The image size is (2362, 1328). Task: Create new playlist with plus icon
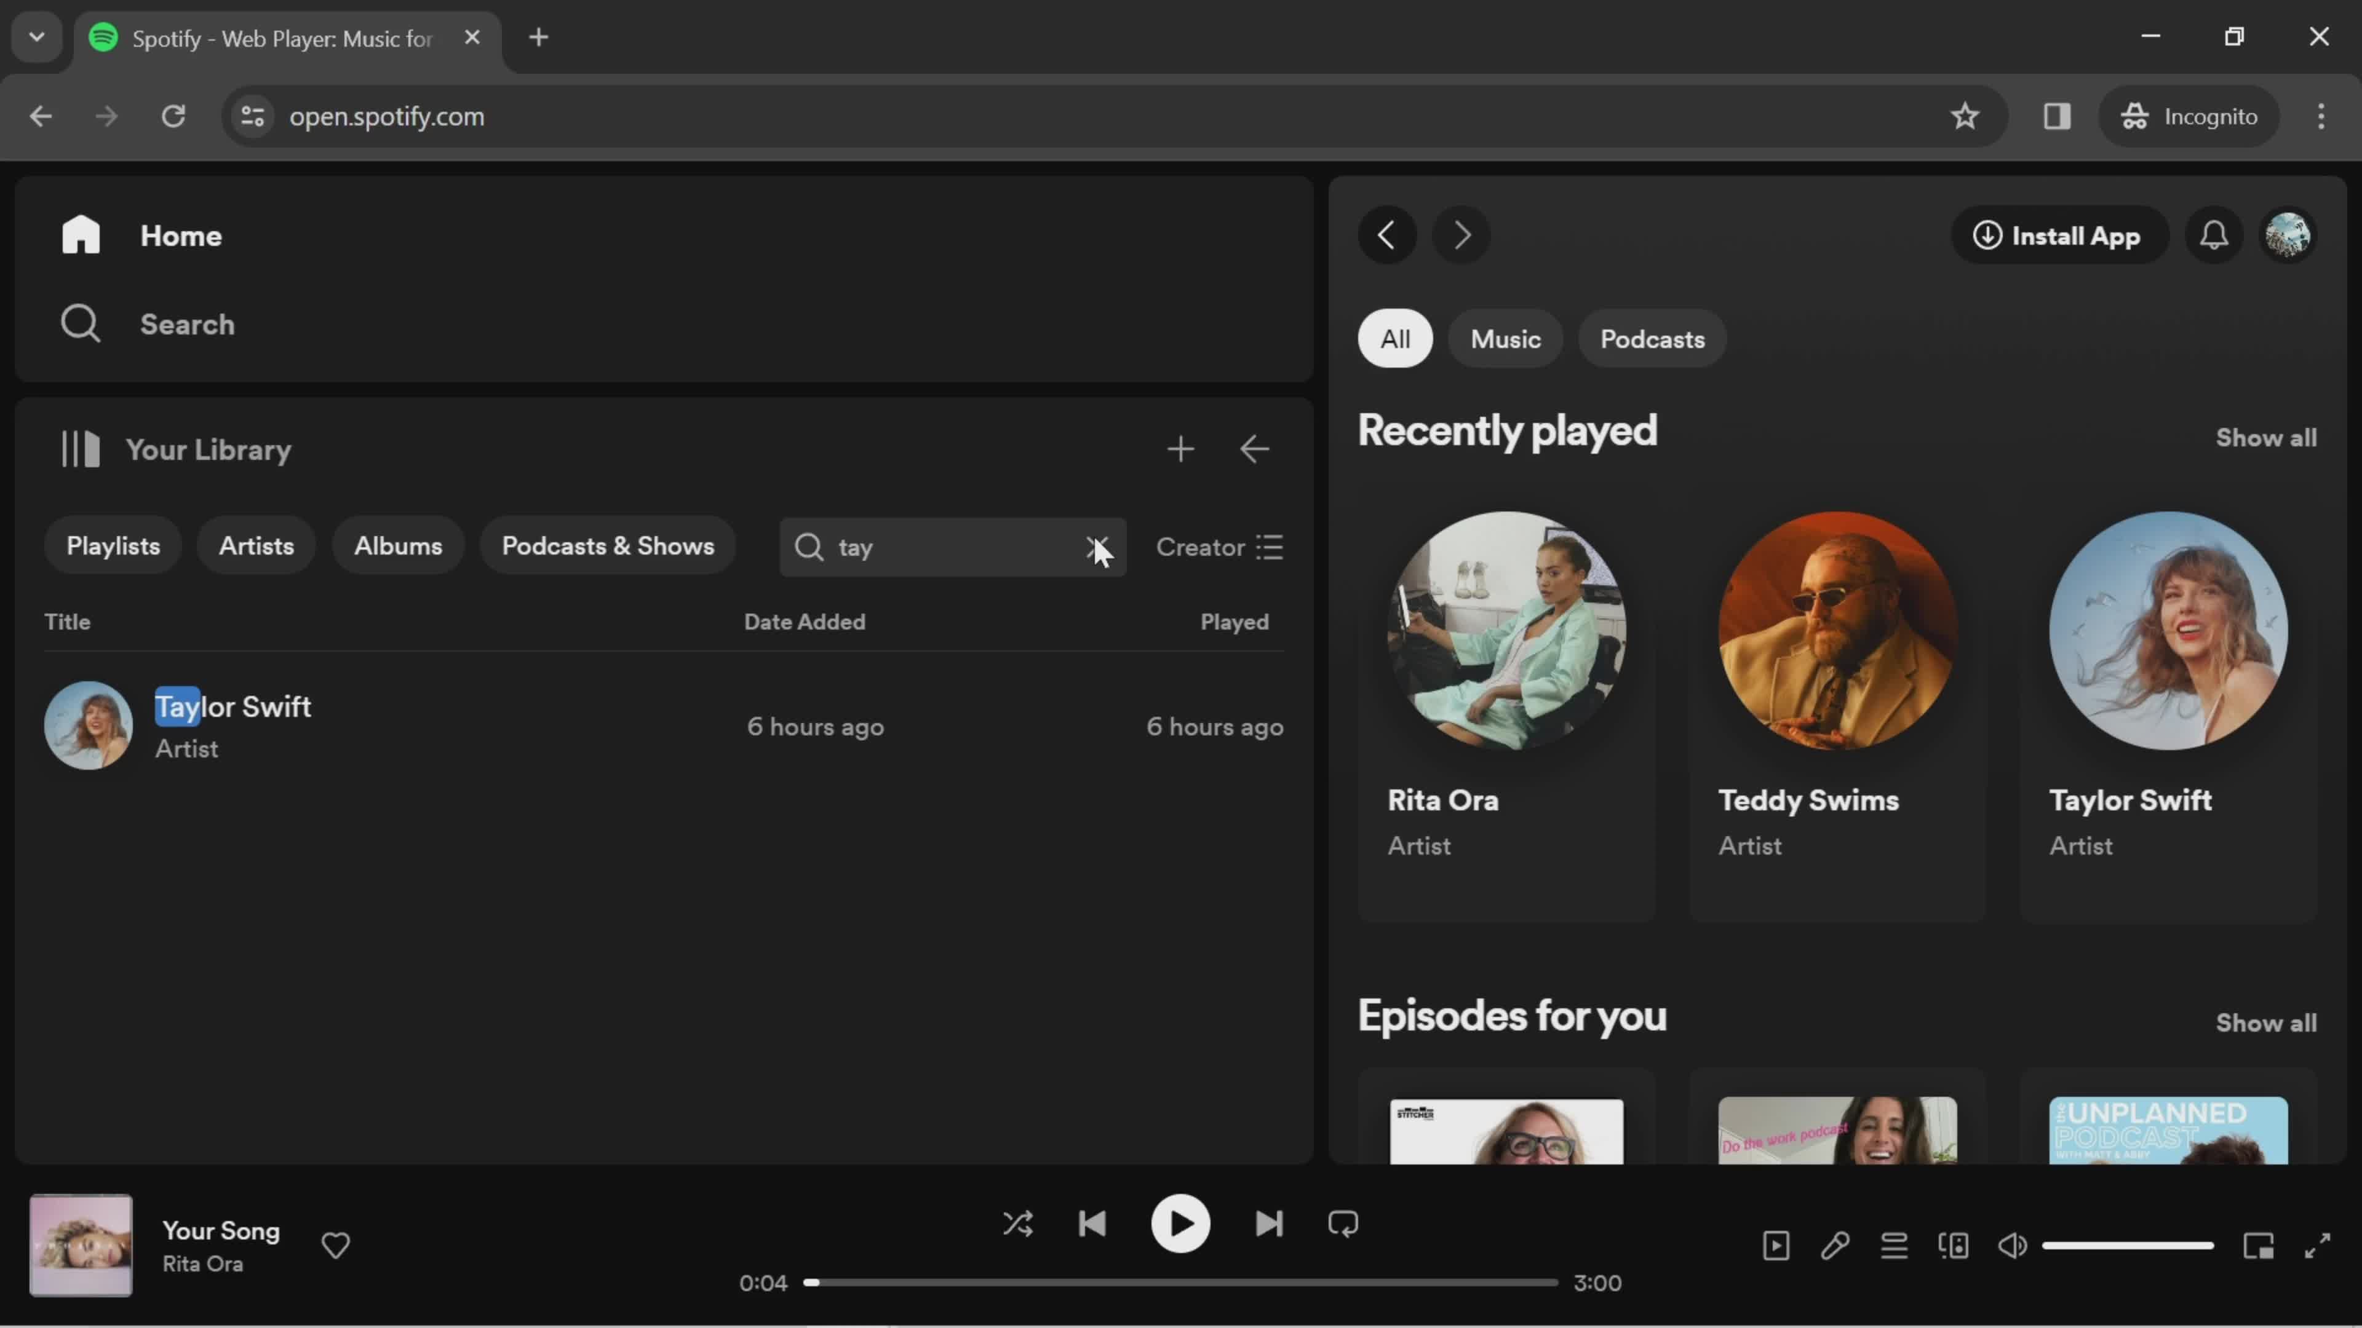point(1181,449)
